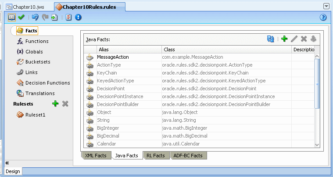Click the DecisionPoint row fact icon
Viewport: 333px width, 177px height.
point(90,88)
